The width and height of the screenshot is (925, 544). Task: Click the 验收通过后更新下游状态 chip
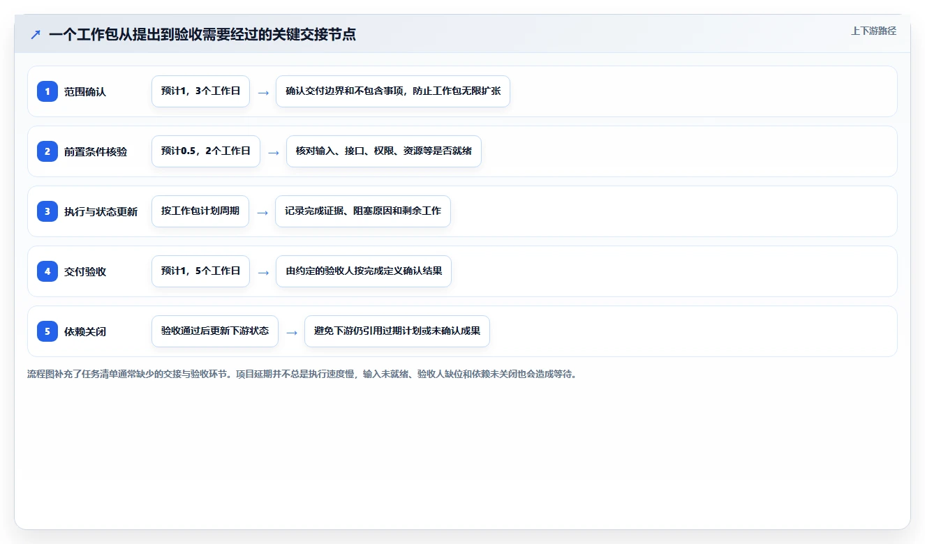215,331
